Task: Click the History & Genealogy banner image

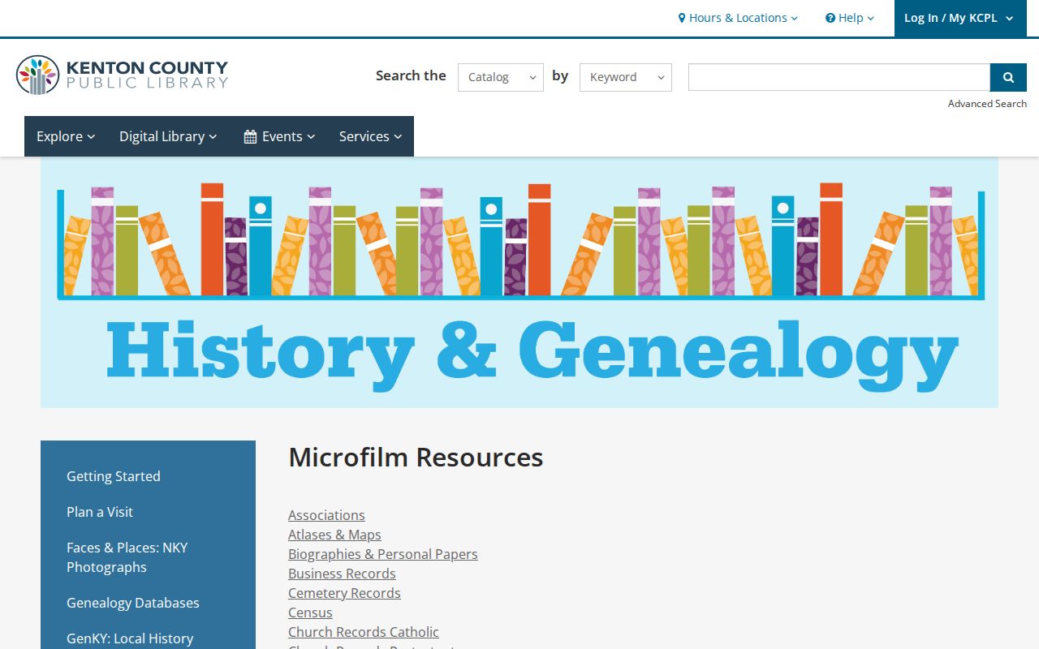Action: tap(519, 282)
